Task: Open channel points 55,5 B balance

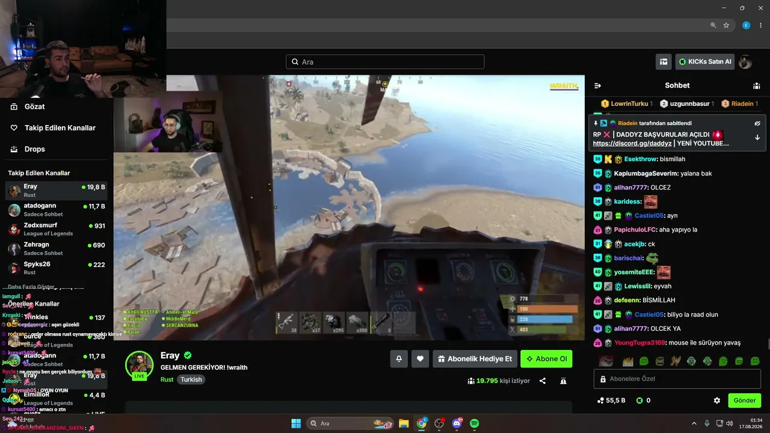Action: 611,401
